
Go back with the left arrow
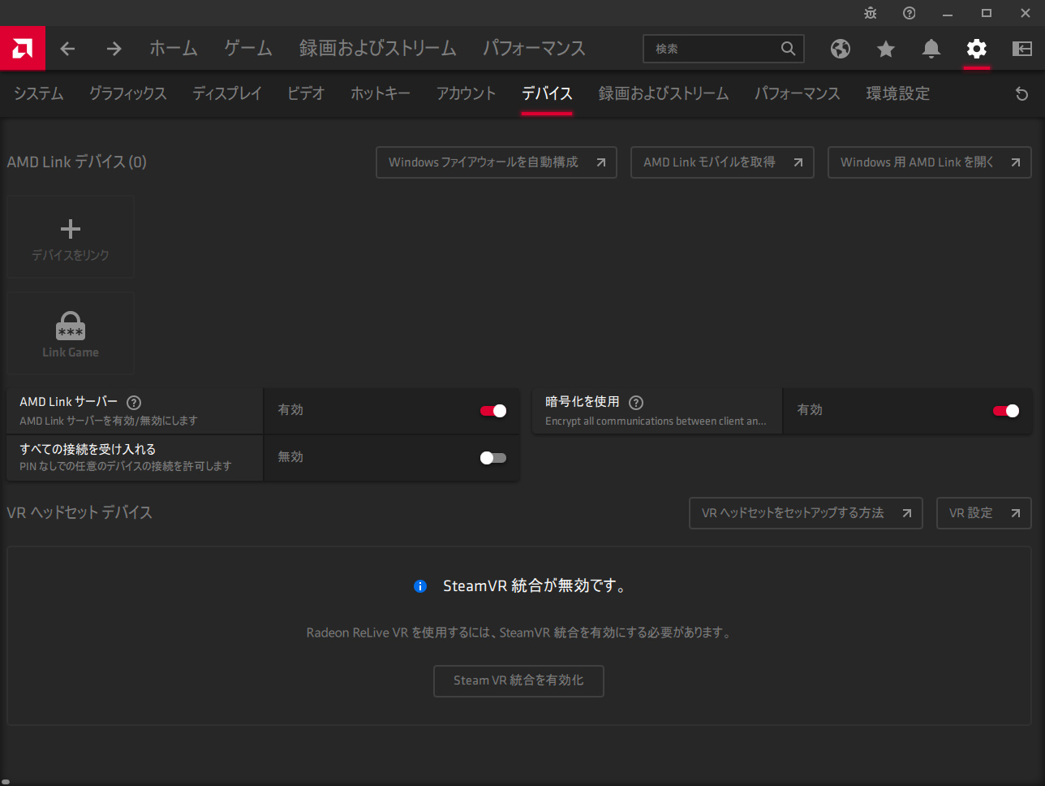[67, 49]
